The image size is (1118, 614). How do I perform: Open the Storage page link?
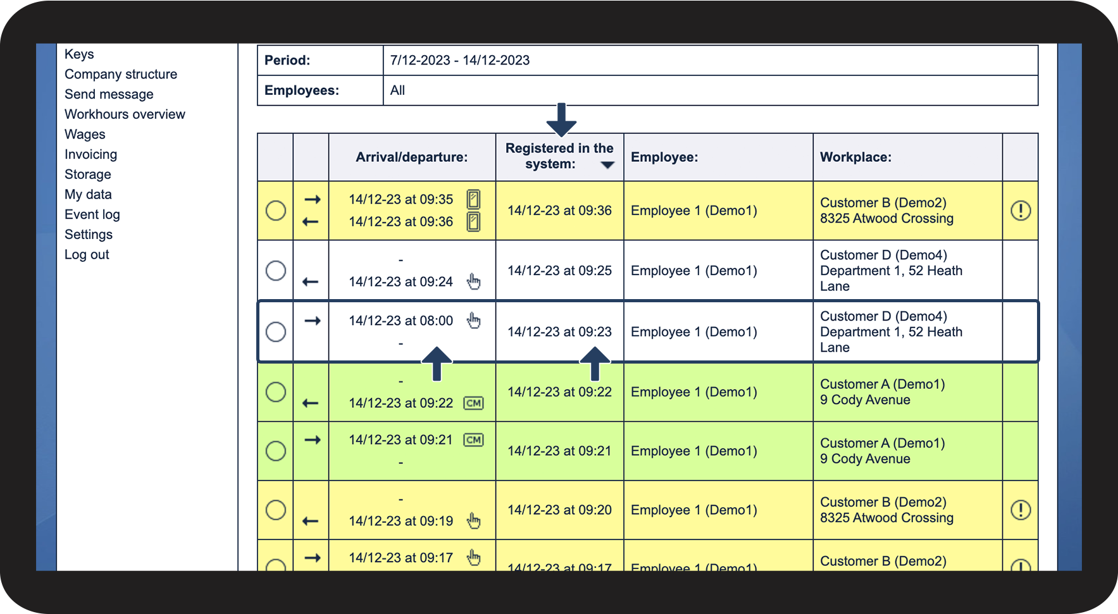[87, 175]
